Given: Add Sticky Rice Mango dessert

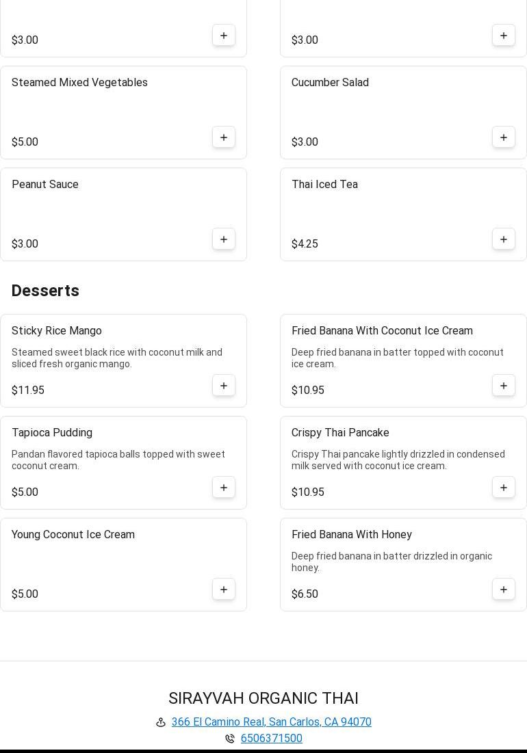Looking at the screenshot, I should coord(224,386).
